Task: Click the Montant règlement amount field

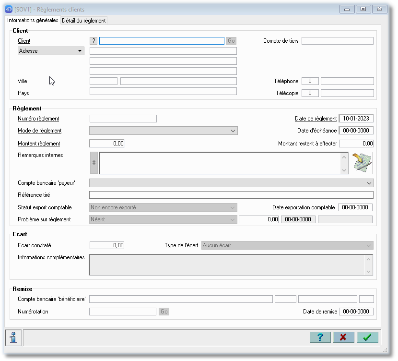Action: [107, 143]
